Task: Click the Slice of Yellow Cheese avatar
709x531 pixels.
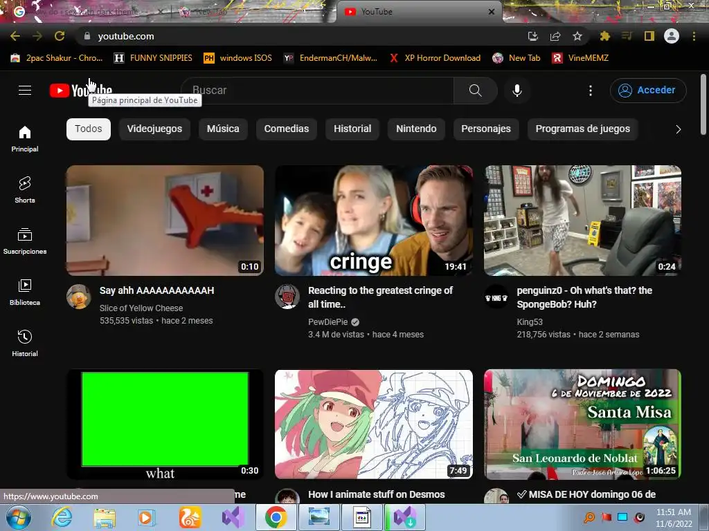Action: point(79,297)
